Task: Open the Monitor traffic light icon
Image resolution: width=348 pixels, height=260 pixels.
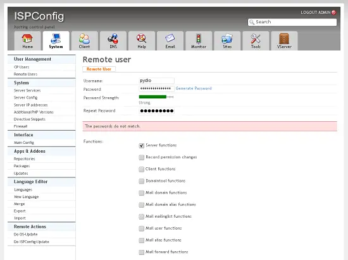Action: pyautogui.click(x=199, y=38)
